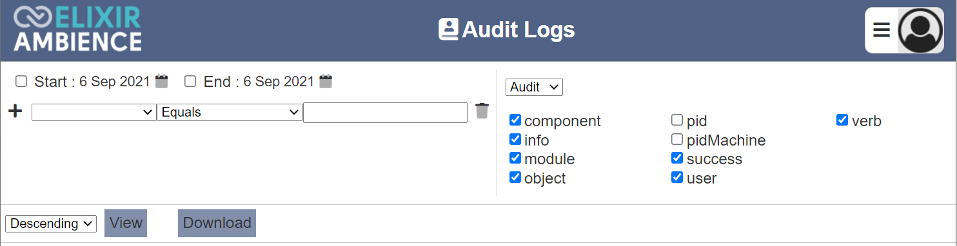Toggle the component checkbox off

[x=515, y=120]
